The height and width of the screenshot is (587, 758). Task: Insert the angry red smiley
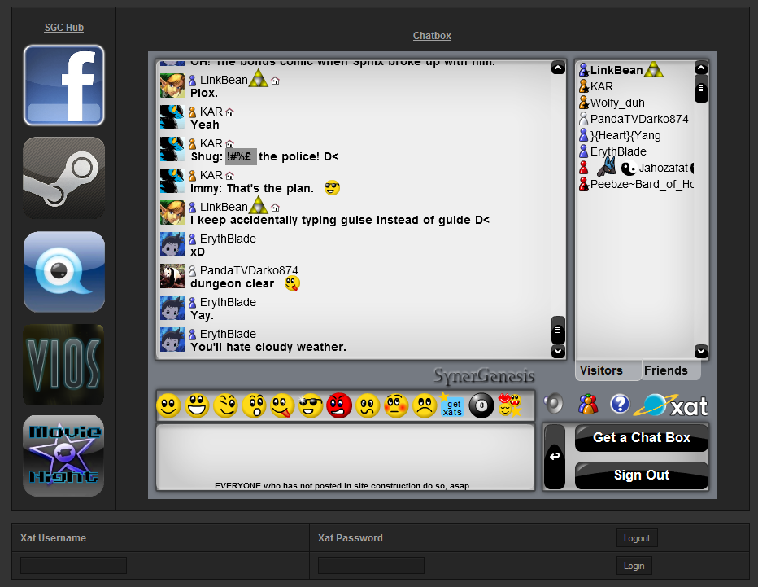tap(339, 405)
